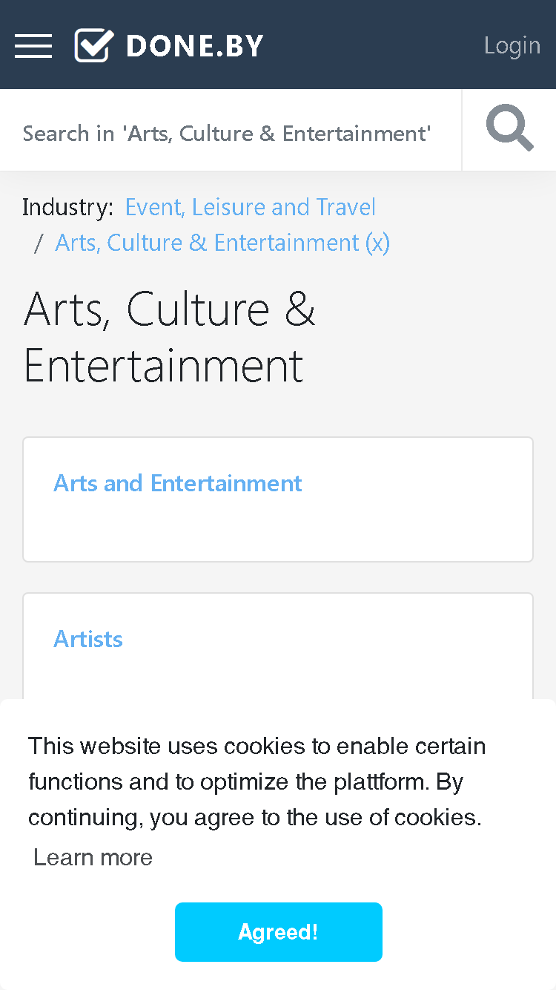The height and width of the screenshot is (990, 556).
Task: Open the Login page
Action: click(x=512, y=45)
